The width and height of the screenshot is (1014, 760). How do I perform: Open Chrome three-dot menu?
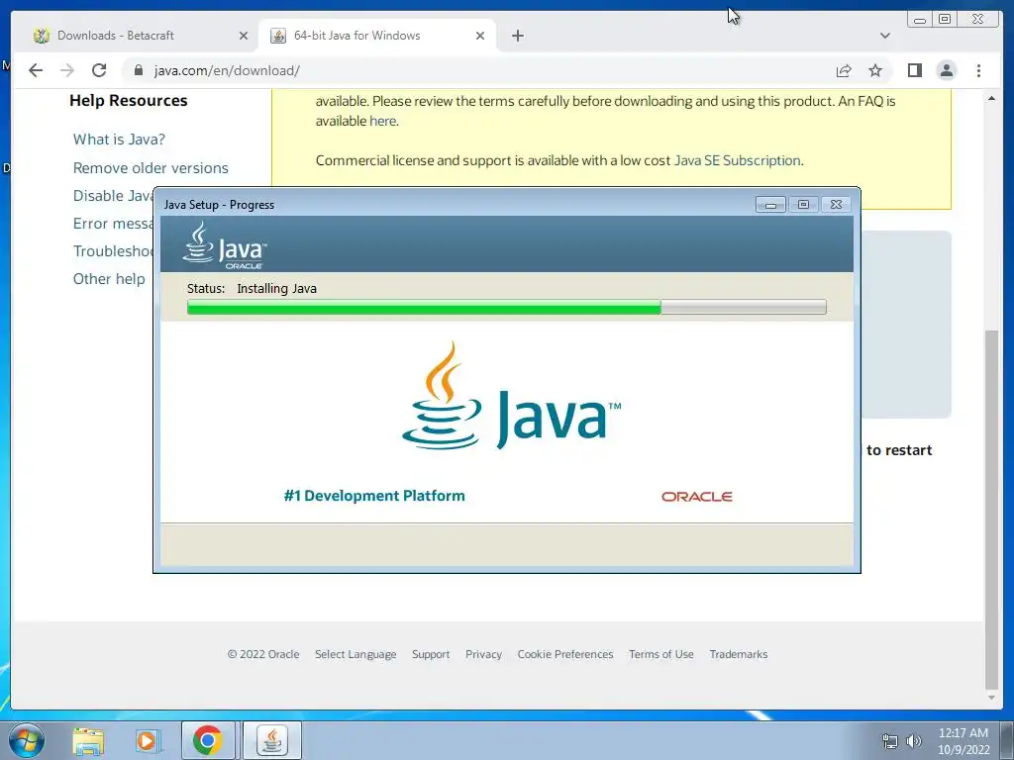978,70
